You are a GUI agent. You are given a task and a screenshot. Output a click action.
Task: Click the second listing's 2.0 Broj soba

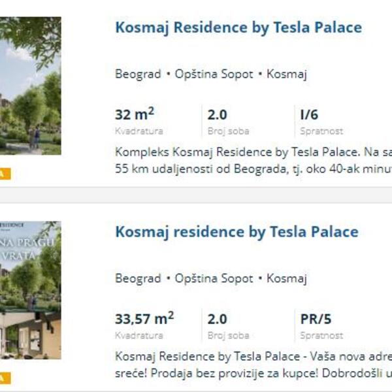click(217, 319)
